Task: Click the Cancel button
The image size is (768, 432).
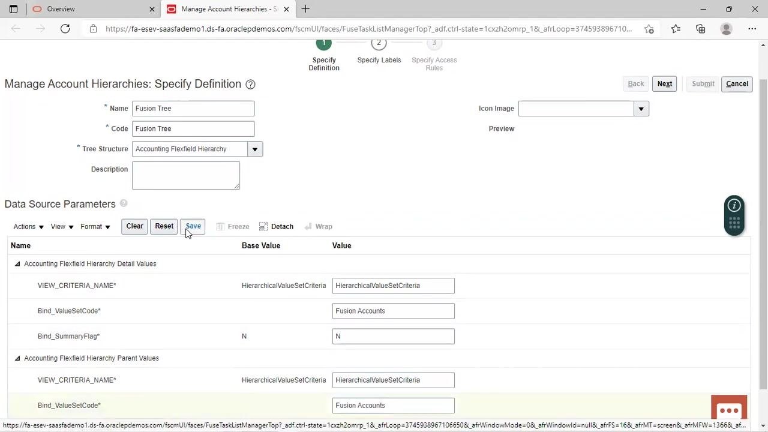Action: click(x=737, y=84)
